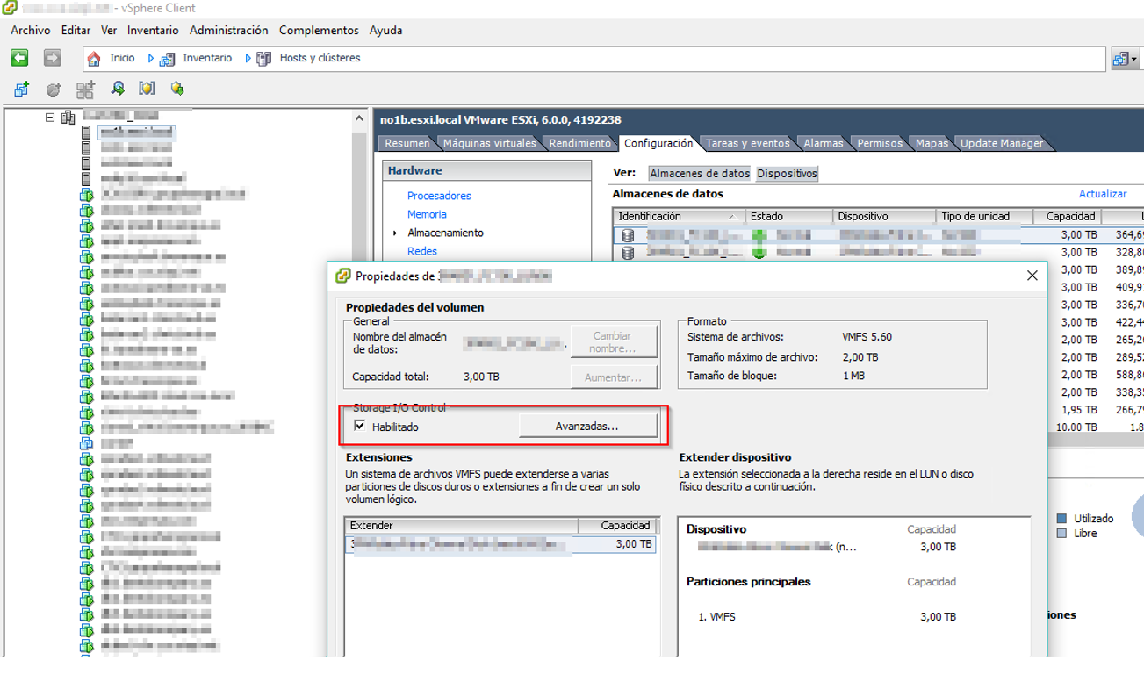Open the Administración menu
1144x675 pixels.
click(x=228, y=30)
